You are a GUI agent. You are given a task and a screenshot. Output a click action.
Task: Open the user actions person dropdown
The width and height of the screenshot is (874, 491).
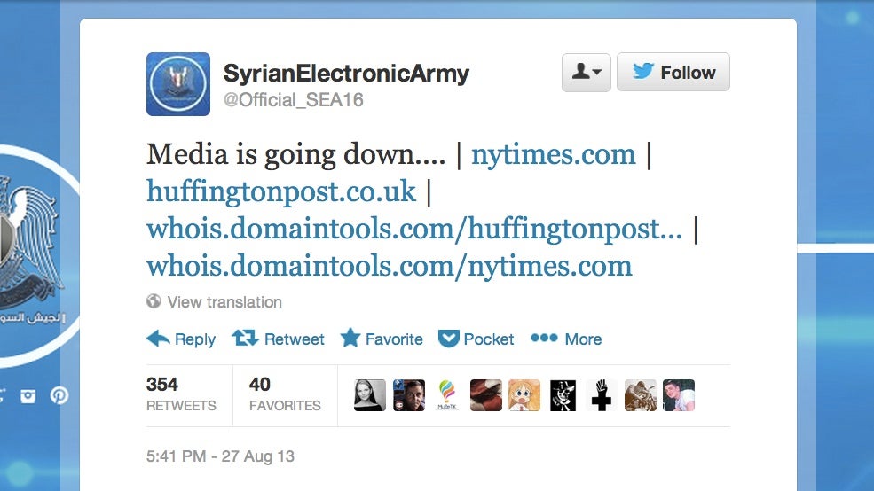[587, 72]
